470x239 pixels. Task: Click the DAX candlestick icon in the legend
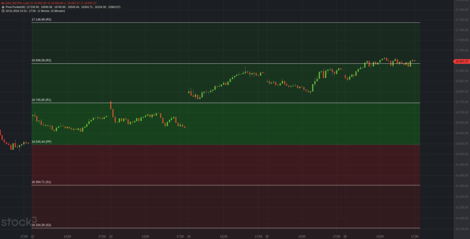[3, 3]
